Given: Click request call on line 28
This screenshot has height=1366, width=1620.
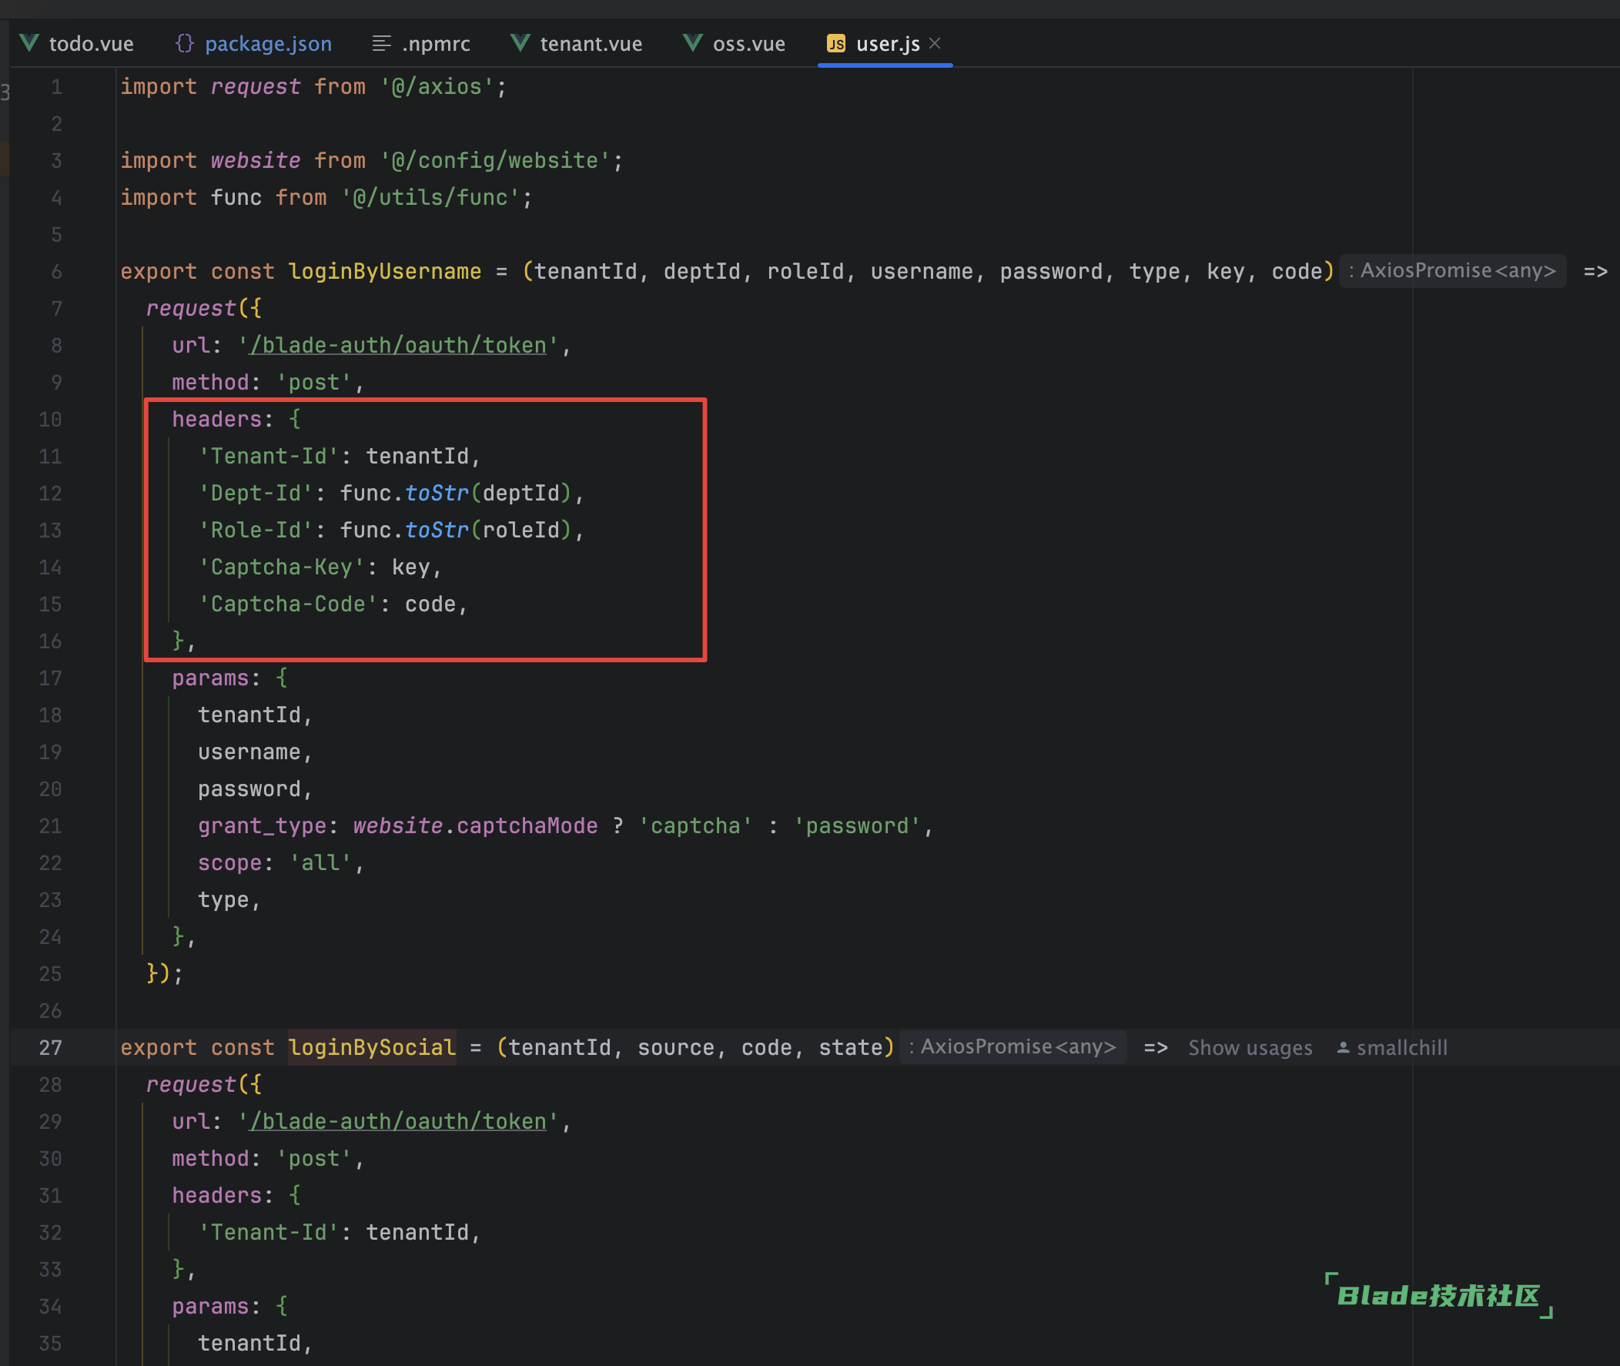Looking at the screenshot, I should point(191,1085).
